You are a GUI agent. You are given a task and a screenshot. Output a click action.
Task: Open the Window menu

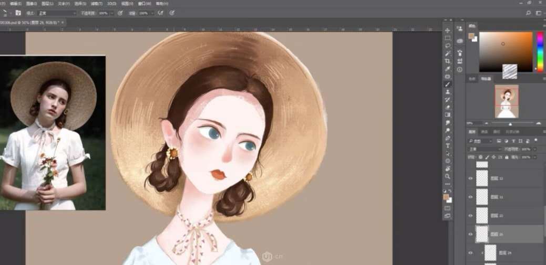[141, 3]
